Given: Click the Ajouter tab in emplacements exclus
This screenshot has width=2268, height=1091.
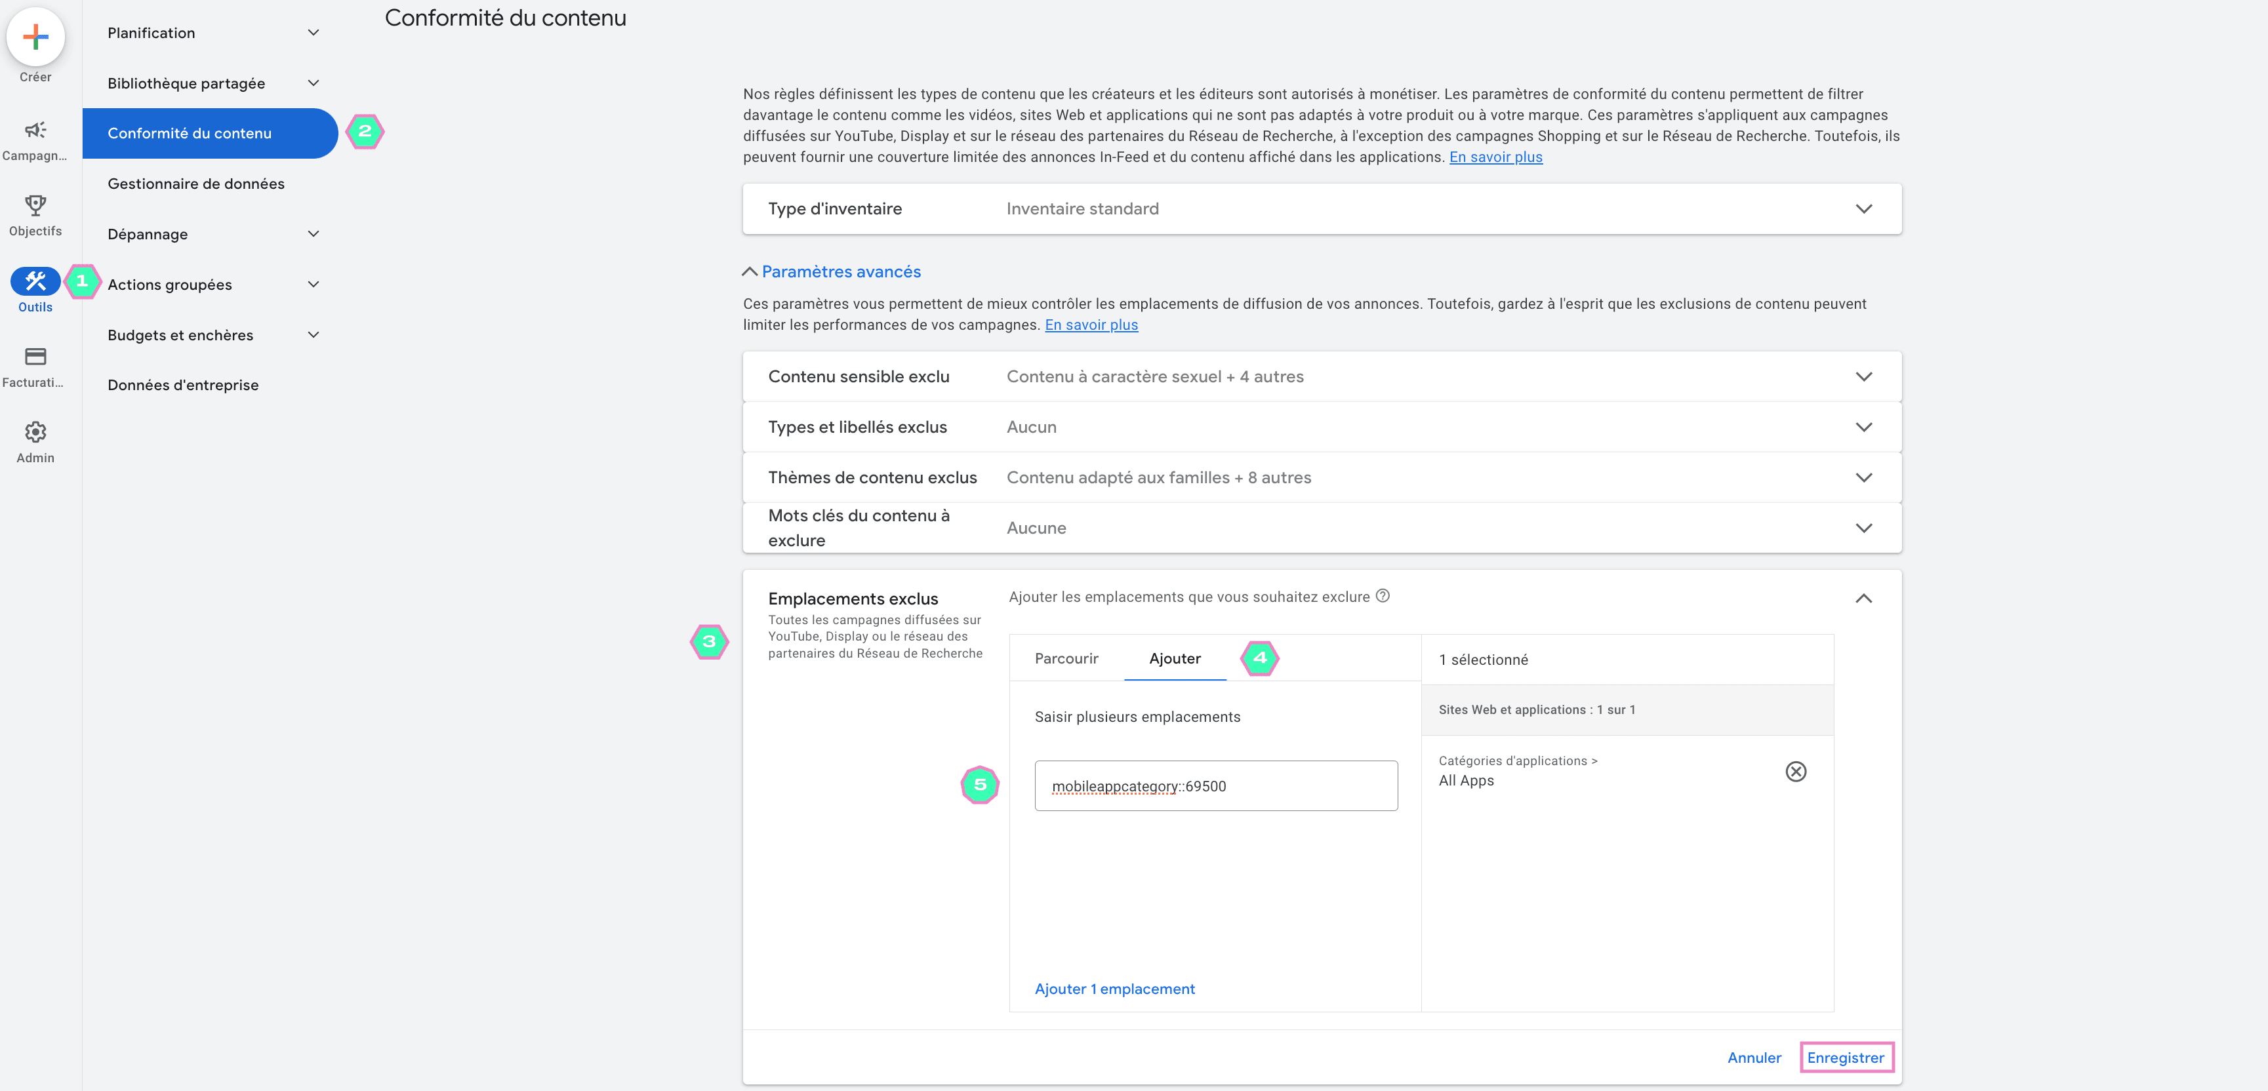Looking at the screenshot, I should (1175, 659).
